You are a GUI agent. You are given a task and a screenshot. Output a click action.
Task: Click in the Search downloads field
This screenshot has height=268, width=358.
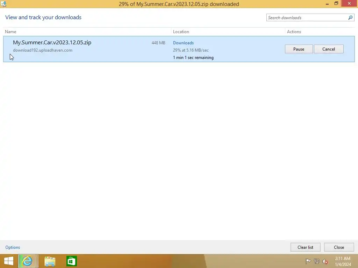click(307, 17)
